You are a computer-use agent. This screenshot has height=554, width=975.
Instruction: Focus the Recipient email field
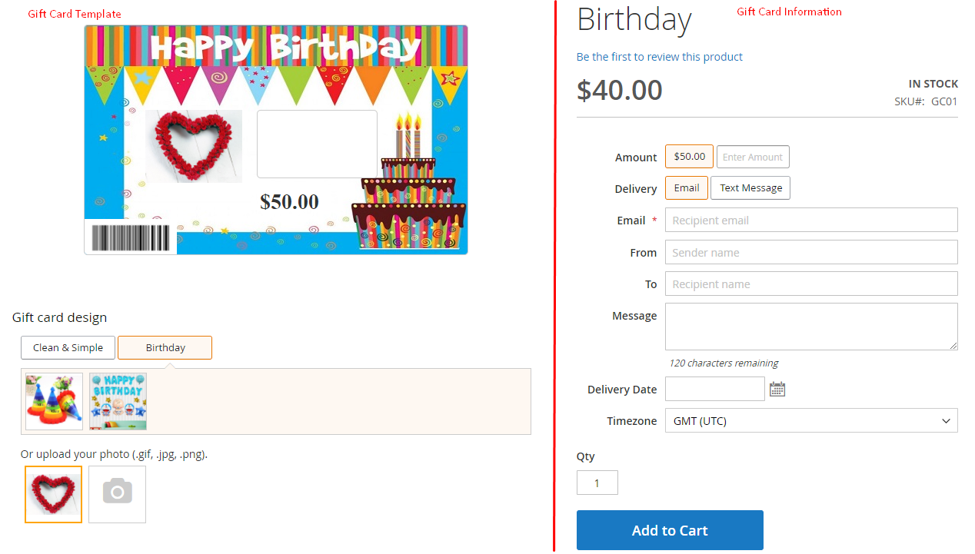(811, 221)
